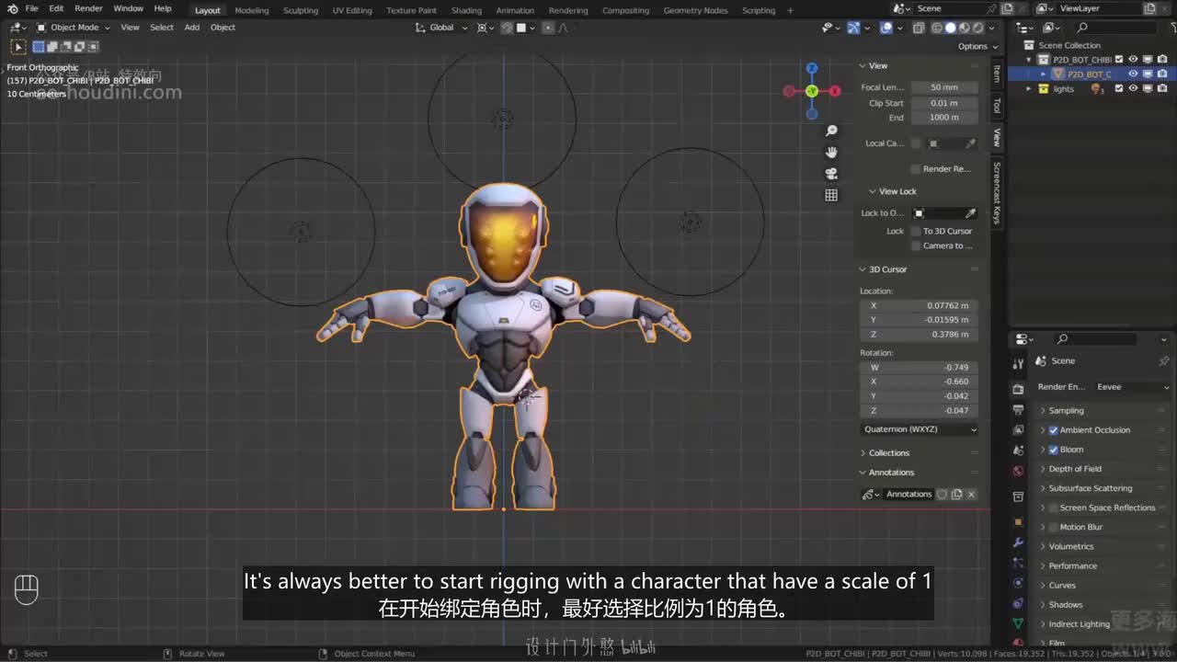The width and height of the screenshot is (1177, 662).
Task: Toggle X-ray mode icon
Action: [x=919, y=28]
